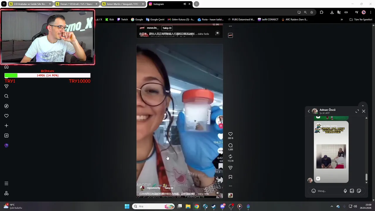Focus the Mesaj... input field
This screenshot has height=211, width=375.
coord(329,191)
